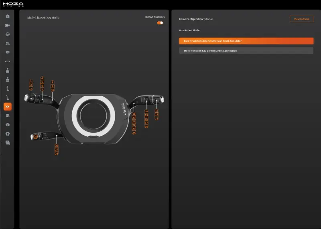Click the button number 24 label
Viewport: 321px width, 229px height.
134,133
